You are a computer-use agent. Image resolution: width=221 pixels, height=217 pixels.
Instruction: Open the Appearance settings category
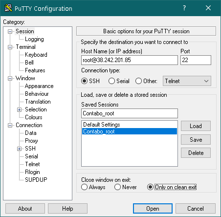(x=39, y=86)
